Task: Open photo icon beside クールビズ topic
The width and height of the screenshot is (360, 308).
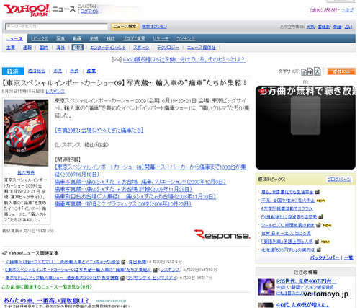Action: coord(318,225)
